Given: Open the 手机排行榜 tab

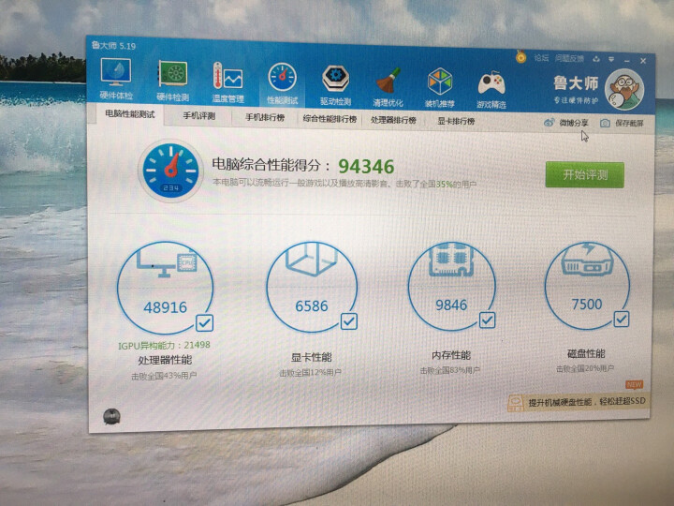Looking at the screenshot, I should 265,117.
